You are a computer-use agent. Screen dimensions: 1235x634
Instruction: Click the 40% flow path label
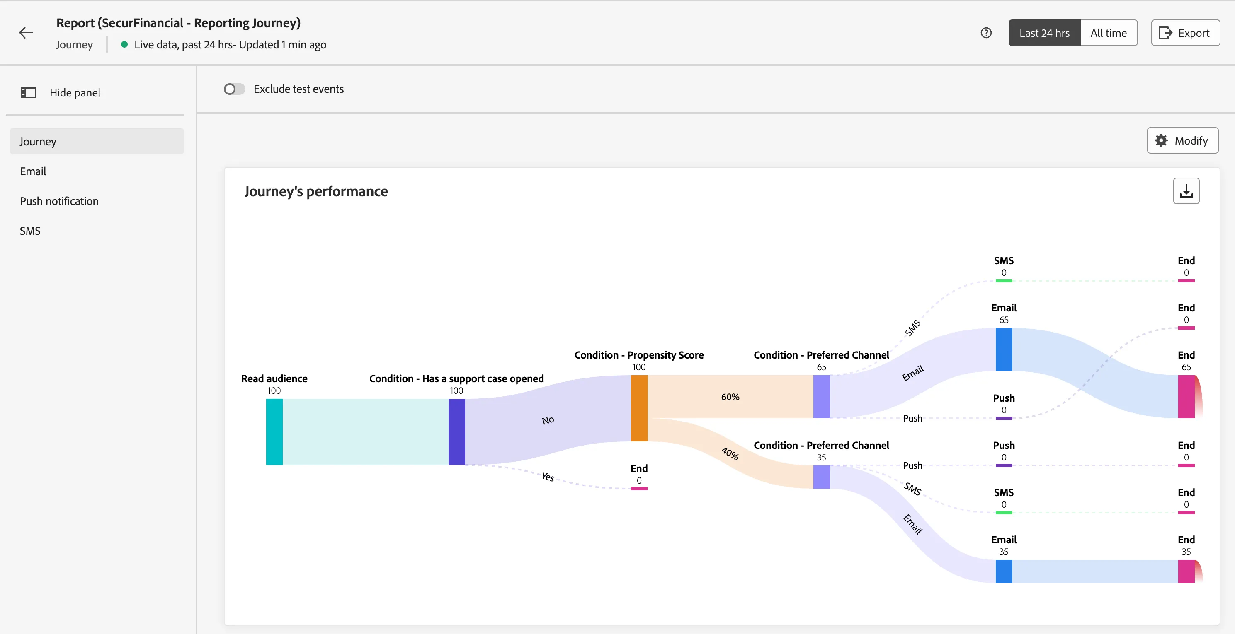[x=730, y=453]
